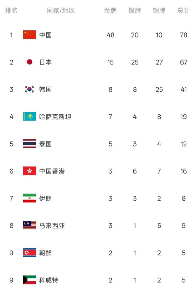Click the 国家/地区 column header
The width and height of the screenshot is (196, 294).
pyautogui.click(x=61, y=10)
